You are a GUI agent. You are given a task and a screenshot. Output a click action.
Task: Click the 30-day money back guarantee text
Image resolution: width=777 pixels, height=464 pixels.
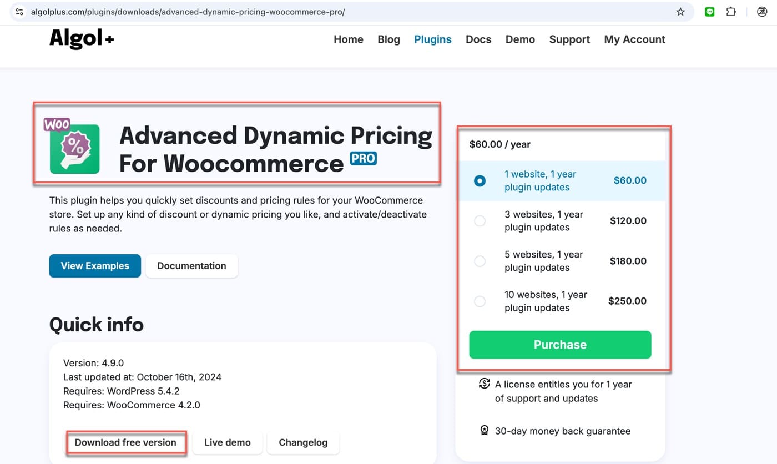(563, 431)
